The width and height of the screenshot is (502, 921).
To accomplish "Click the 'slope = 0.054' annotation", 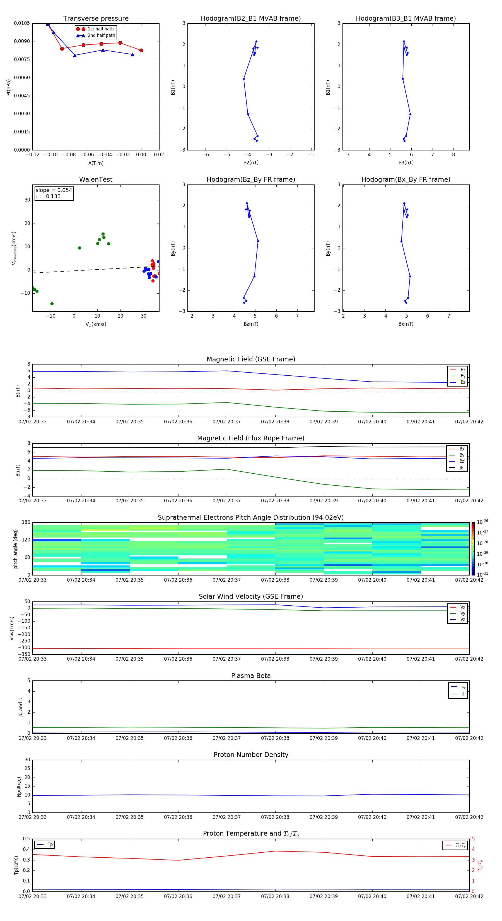I will [x=54, y=190].
